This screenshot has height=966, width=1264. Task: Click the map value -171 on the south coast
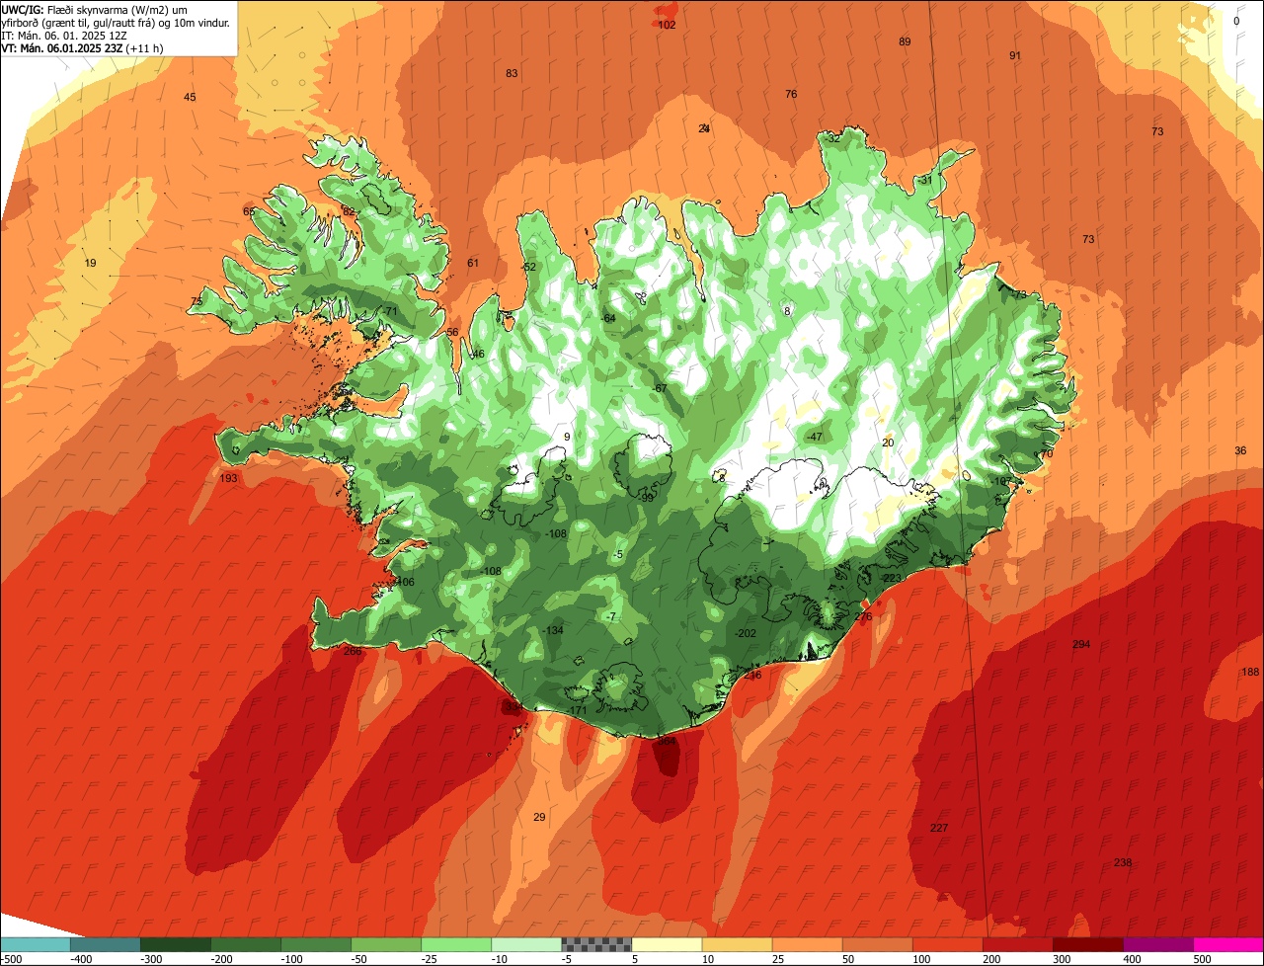(x=578, y=710)
